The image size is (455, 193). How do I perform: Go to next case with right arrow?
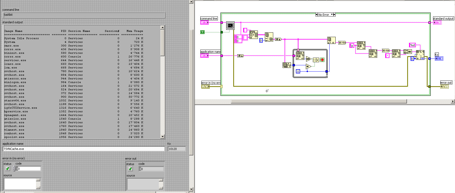(x=334, y=15)
